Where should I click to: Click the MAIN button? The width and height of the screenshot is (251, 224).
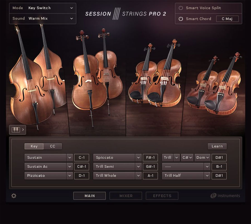[90, 196]
